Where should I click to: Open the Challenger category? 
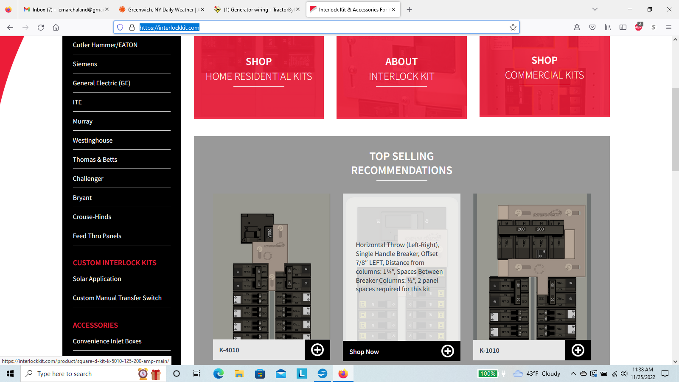click(88, 178)
